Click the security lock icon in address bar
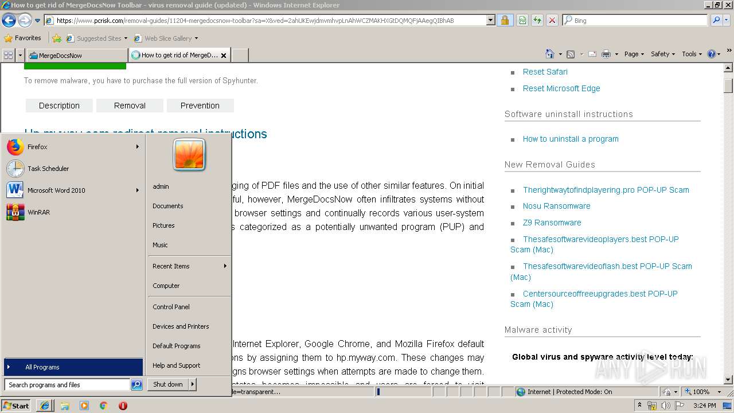Viewport: 734px width, 413px height. point(505,20)
